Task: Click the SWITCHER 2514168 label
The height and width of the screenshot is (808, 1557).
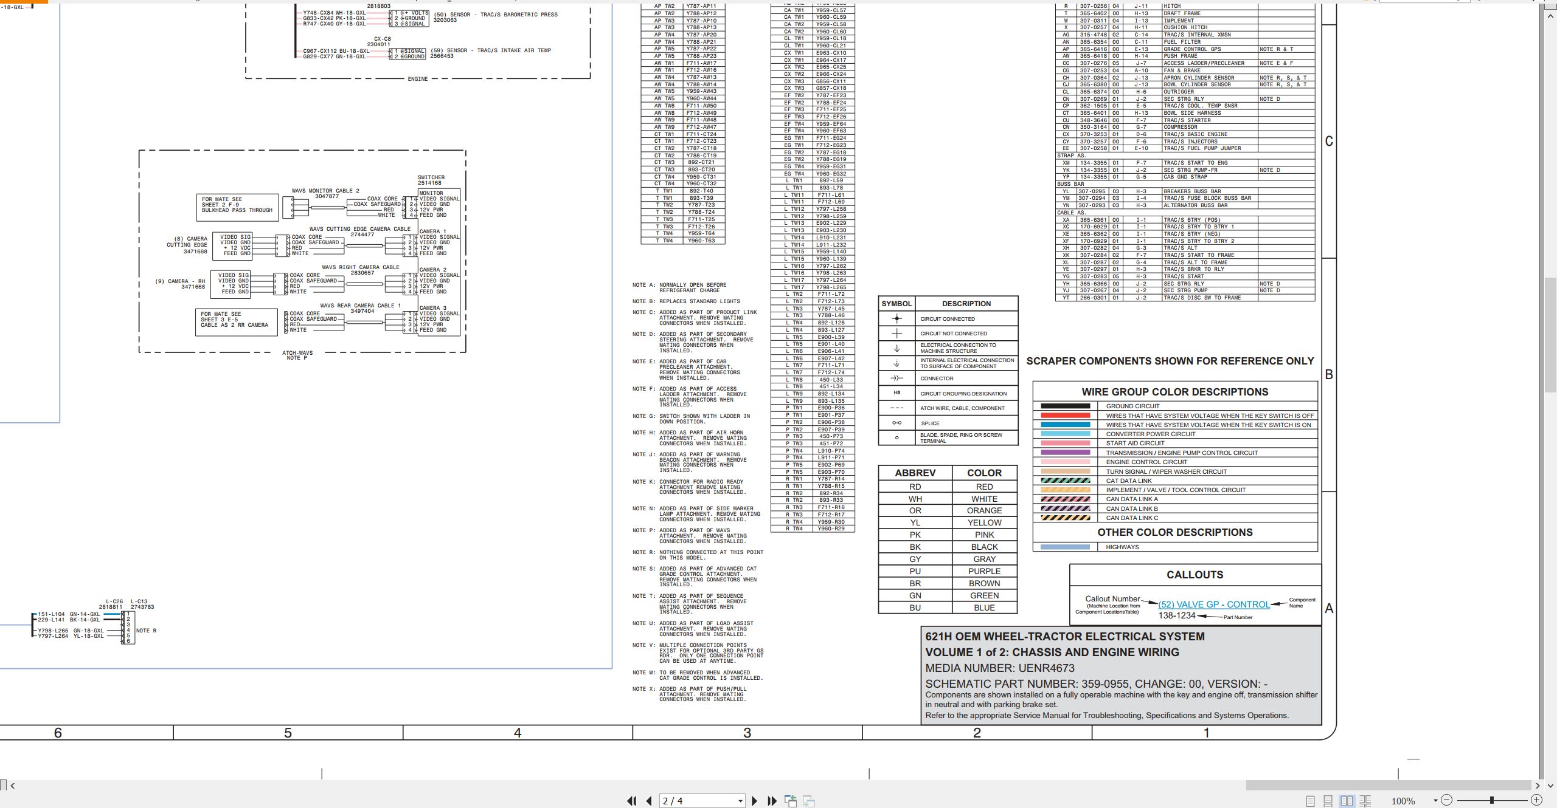Action: pos(431,180)
